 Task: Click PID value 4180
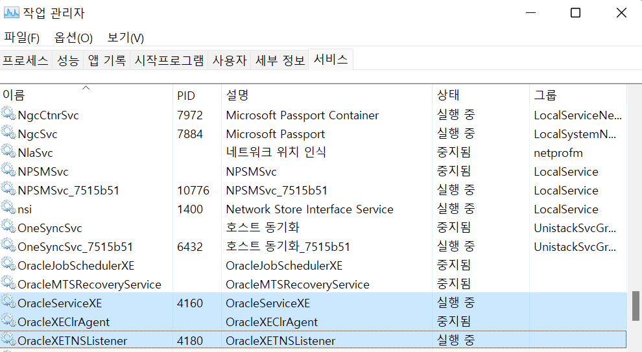click(190, 341)
